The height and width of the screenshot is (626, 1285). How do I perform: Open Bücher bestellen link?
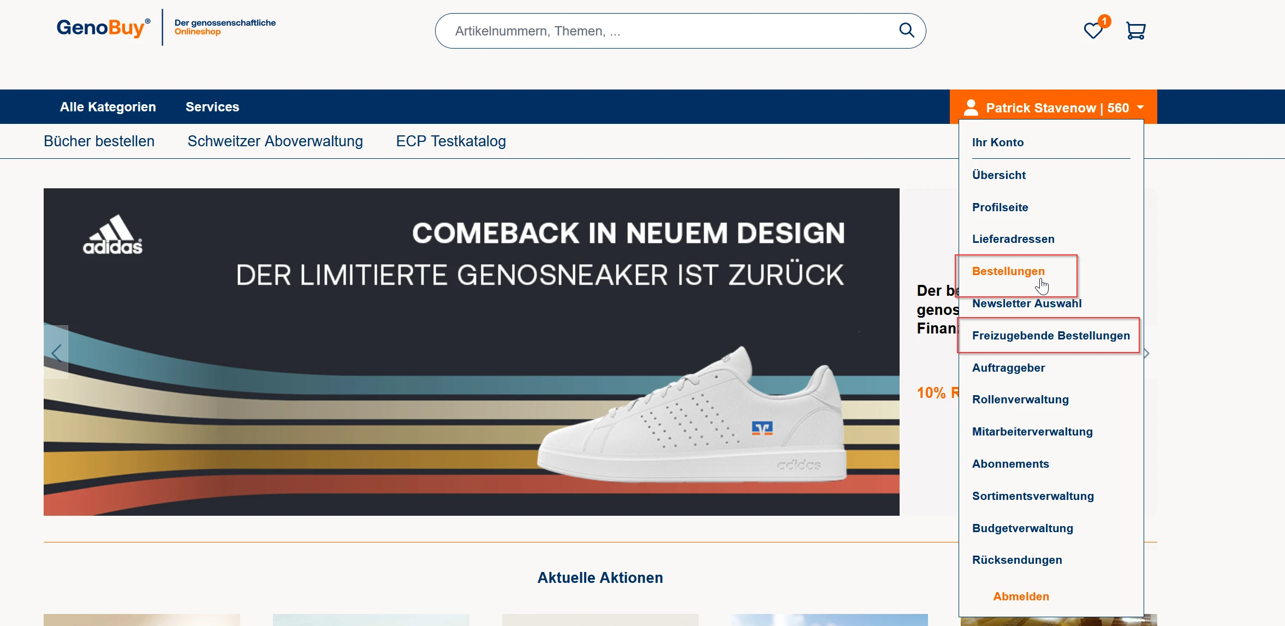coord(99,141)
